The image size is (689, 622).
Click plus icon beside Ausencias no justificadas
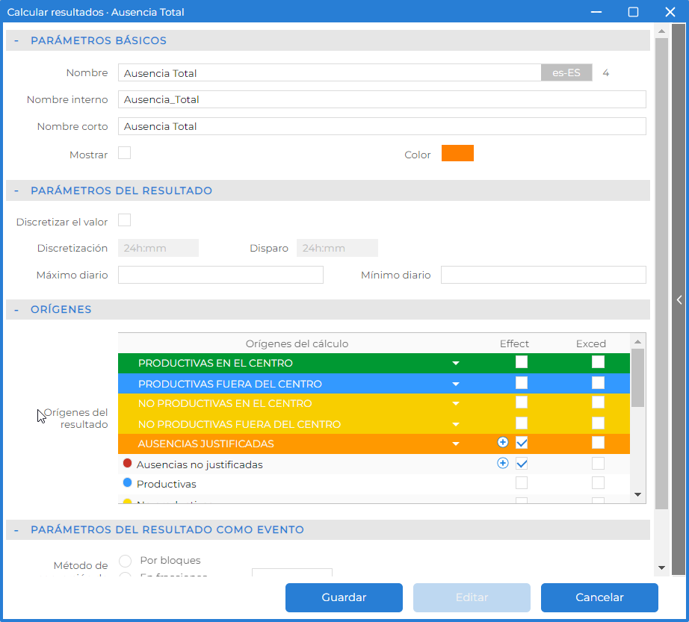coord(503,463)
